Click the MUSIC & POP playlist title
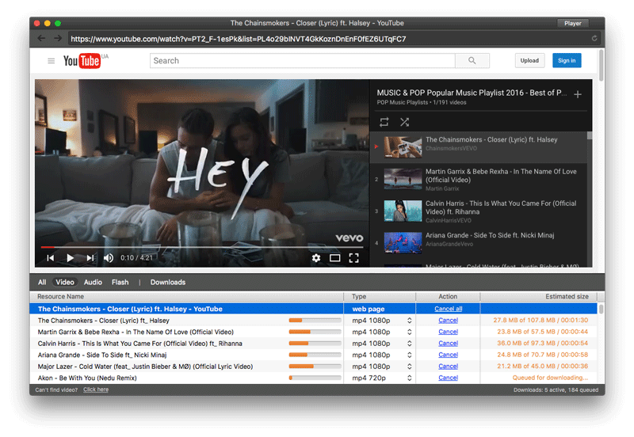Image resolution: width=634 pixels, height=437 pixels. coord(472,93)
